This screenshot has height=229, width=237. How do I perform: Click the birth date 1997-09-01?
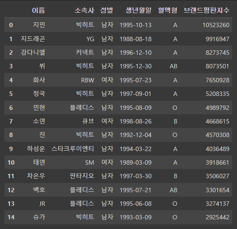(x=136, y=94)
